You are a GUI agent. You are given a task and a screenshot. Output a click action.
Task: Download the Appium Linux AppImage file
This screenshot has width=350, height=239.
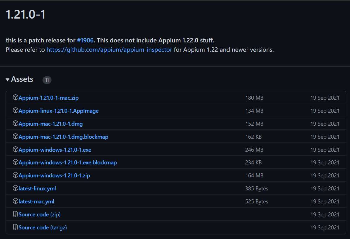coord(59,111)
